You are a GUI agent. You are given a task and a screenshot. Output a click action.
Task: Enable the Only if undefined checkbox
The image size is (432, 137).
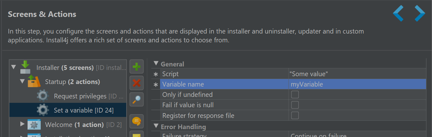coord(295,94)
